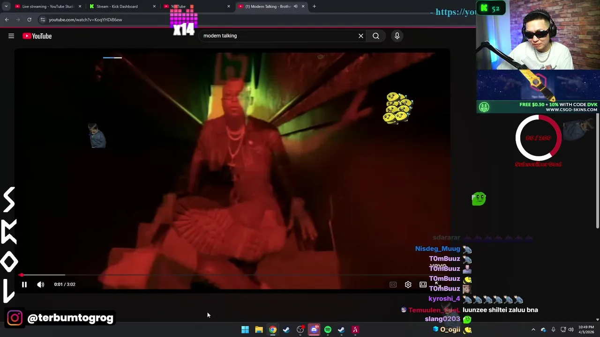Open the OneDrive cloud tray icon
Viewport: 600px width, 337px height.
click(x=543, y=330)
